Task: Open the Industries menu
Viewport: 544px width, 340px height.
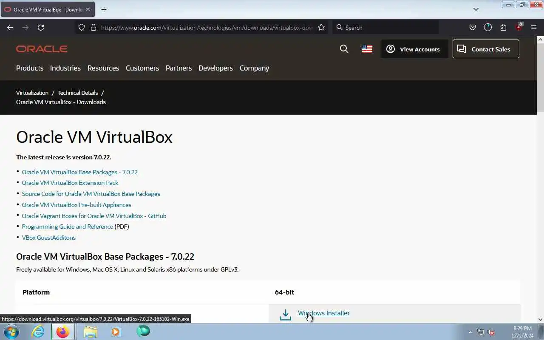Action: click(65, 68)
